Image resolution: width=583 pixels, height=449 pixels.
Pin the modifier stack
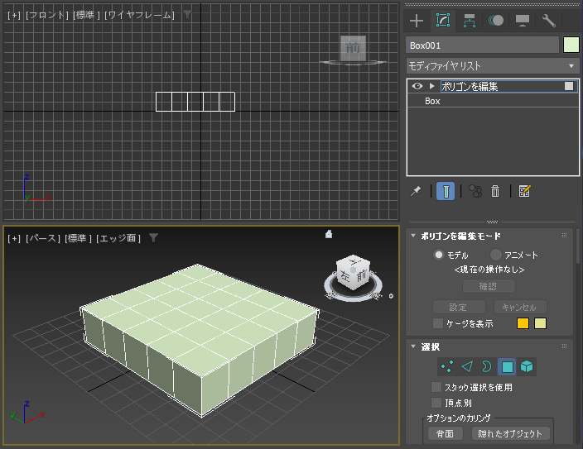pos(416,191)
